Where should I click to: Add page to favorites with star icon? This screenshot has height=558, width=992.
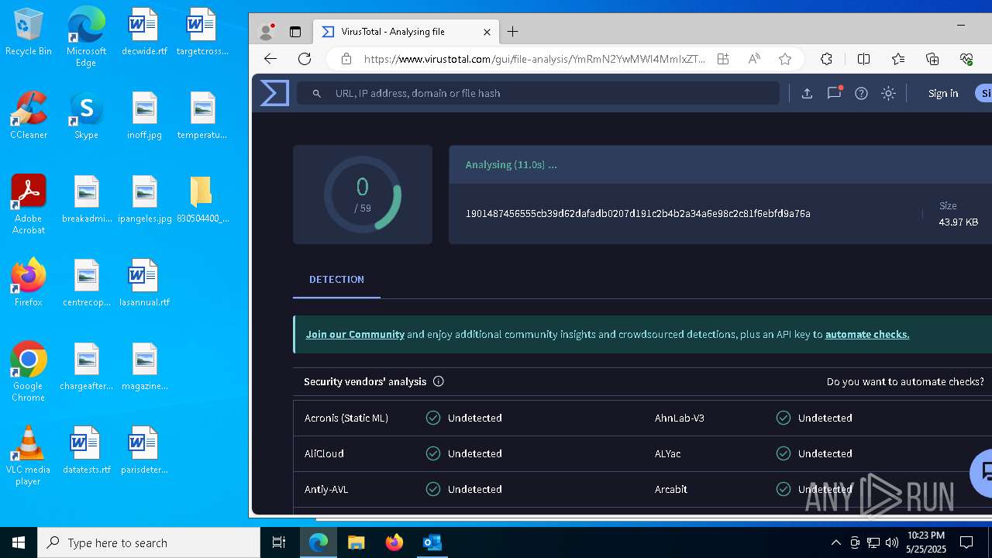pyautogui.click(x=785, y=59)
